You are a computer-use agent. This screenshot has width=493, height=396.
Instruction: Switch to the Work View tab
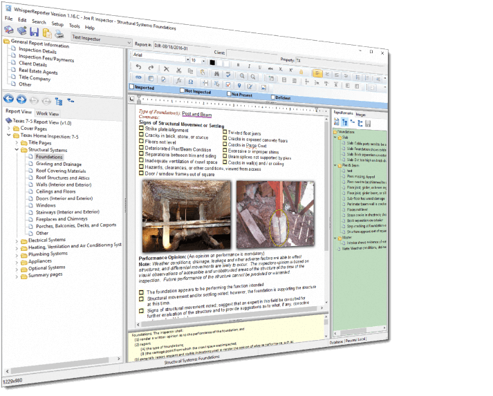pyautogui.click(x=48, y=113)
